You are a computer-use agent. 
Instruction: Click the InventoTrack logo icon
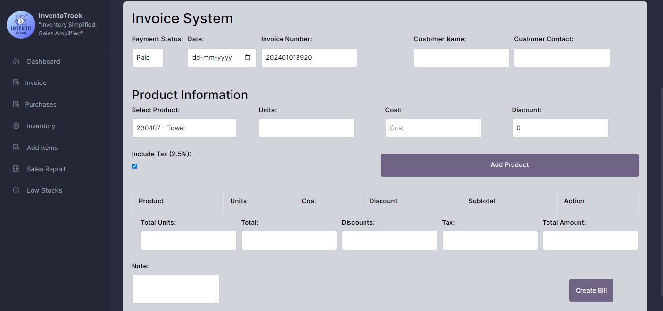21,25
